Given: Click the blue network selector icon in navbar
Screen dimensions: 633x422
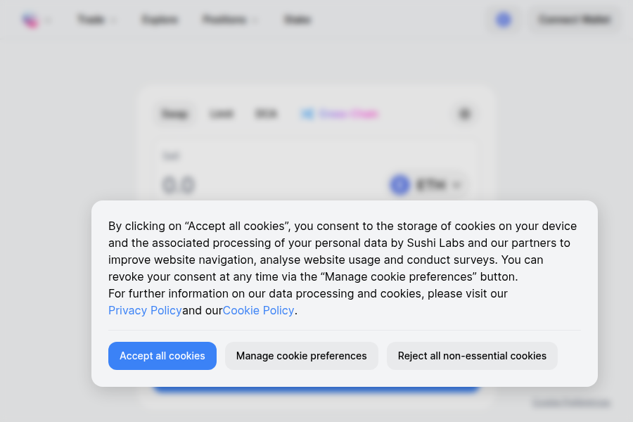Looking at the screenshot, I should (503, 19).
